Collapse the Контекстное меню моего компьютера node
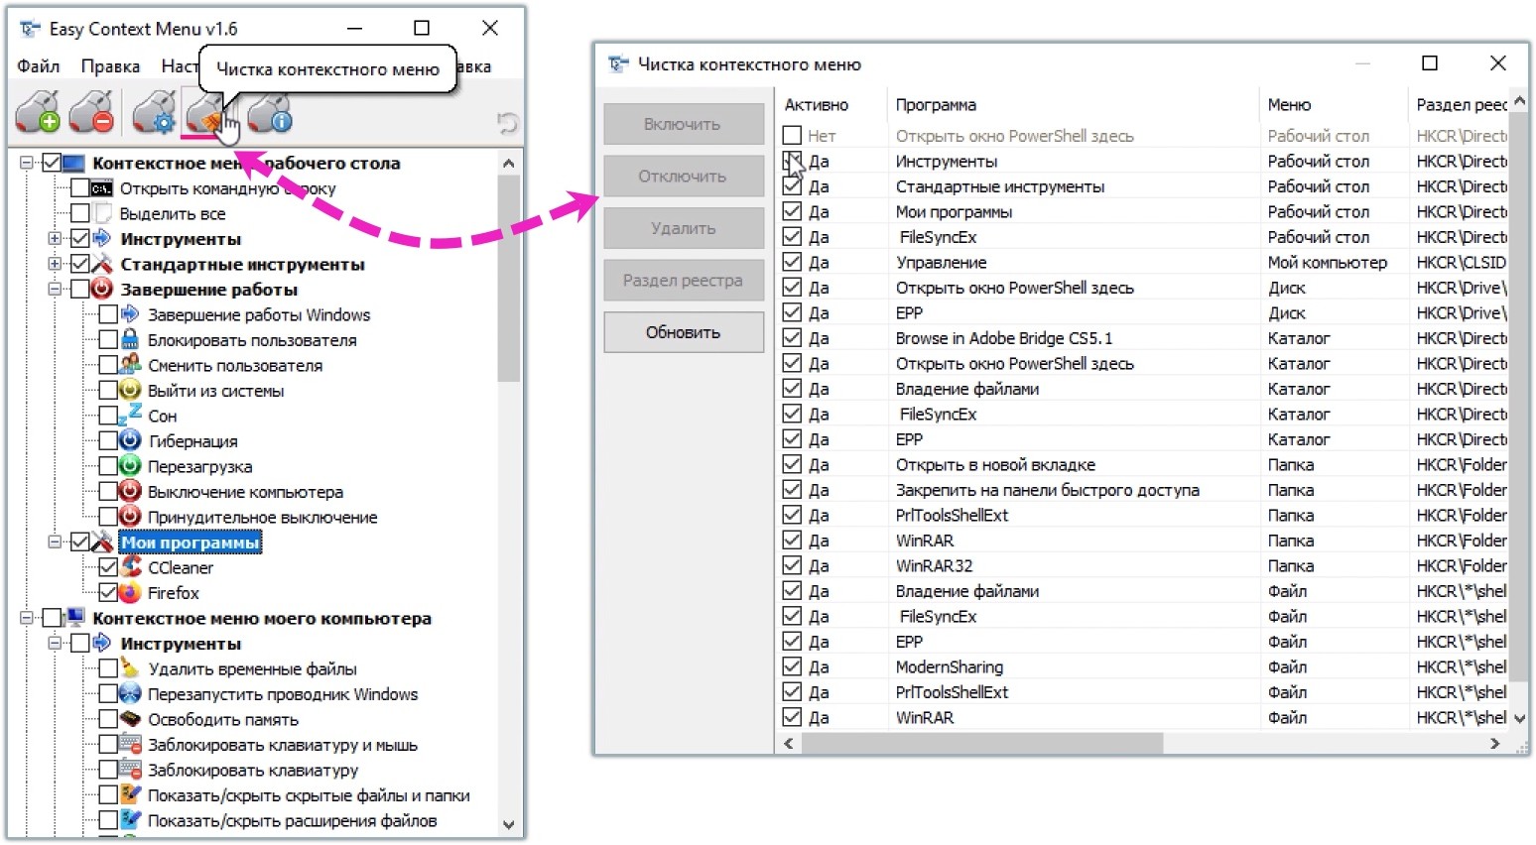 click(x=27, y=618)
